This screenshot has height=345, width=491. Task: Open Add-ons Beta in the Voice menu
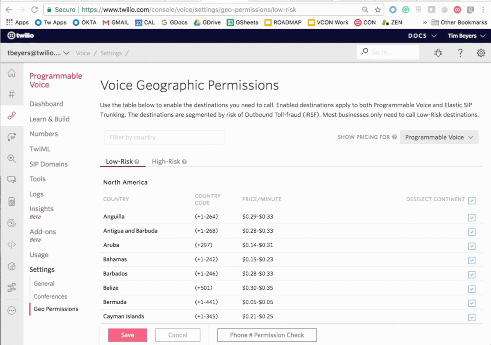coord(43,235)
